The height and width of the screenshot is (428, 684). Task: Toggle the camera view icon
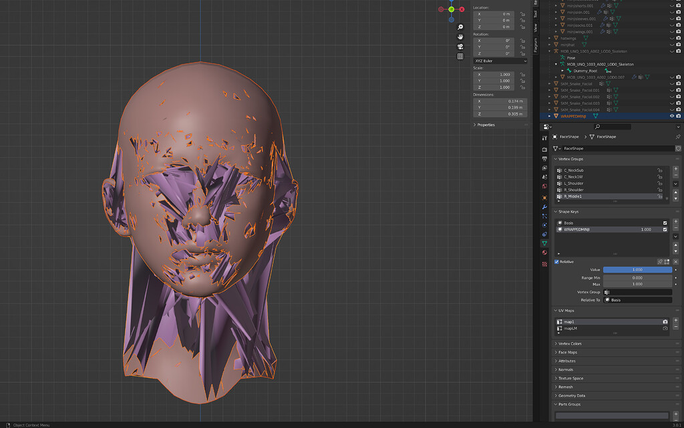[460, 47]
